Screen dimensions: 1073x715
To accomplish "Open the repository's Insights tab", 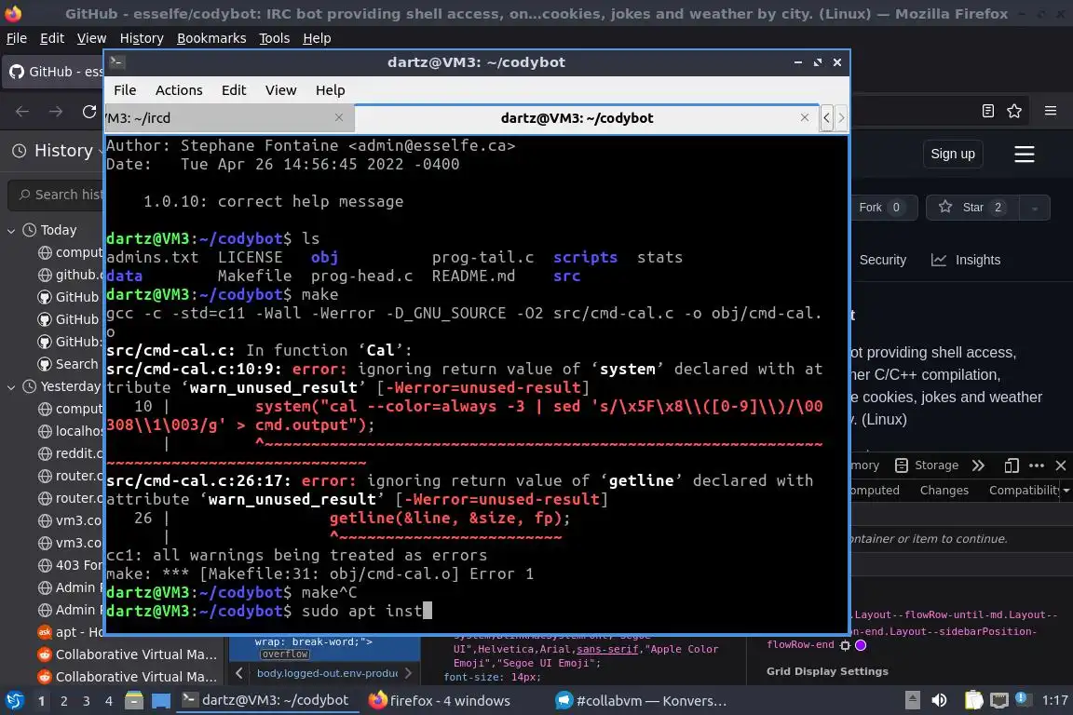I will [x=966, y=260].
